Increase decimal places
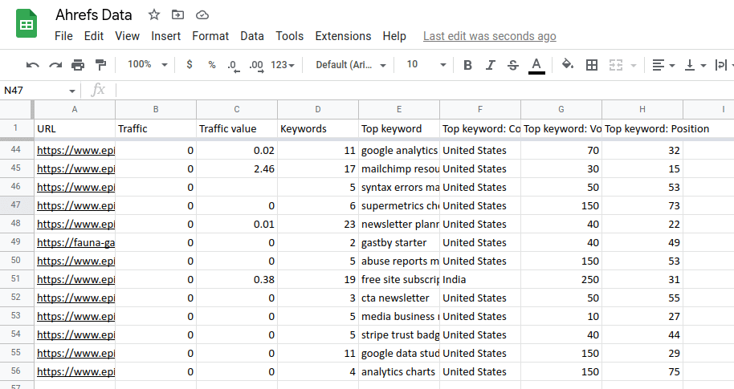The image size is (734, 389). [x=256, y=66]
